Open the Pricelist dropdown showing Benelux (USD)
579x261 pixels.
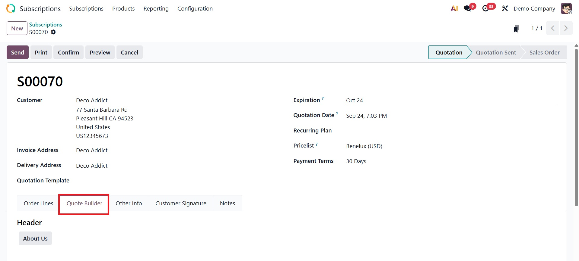(x=451, y=146)
